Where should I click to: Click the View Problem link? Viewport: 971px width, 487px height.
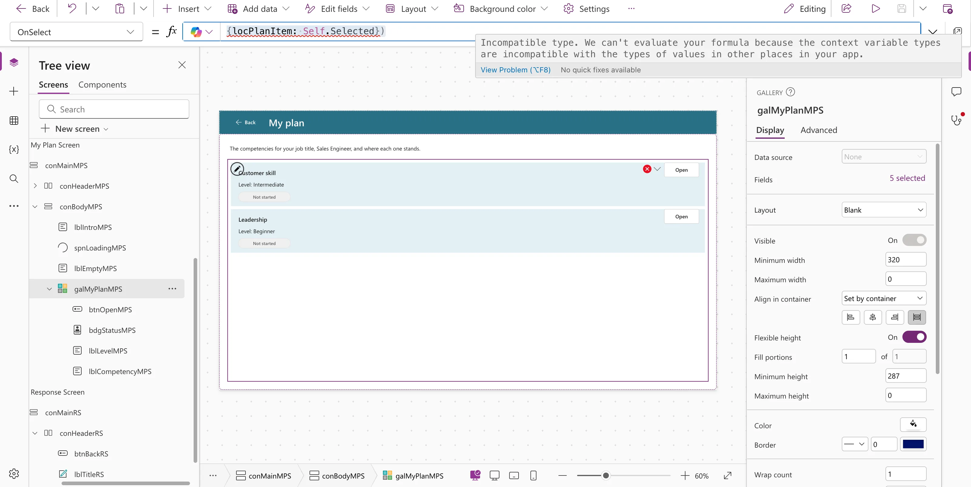(515, 70)
